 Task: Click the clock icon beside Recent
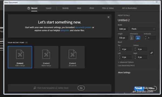(29, 8)
